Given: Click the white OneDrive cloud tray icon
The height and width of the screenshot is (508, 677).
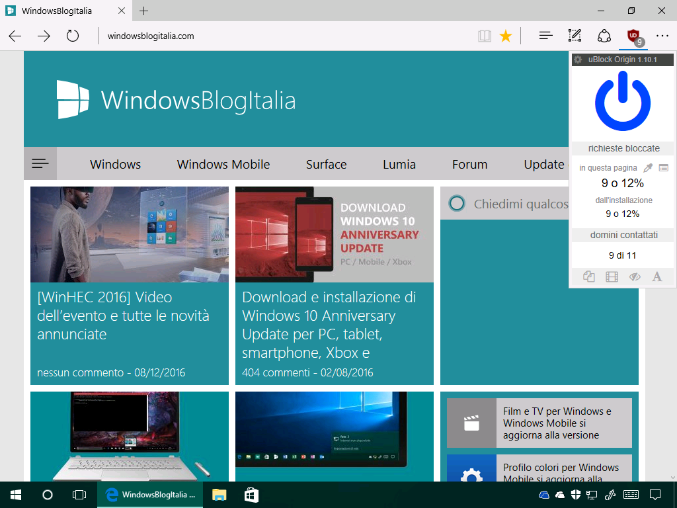Looking at the screenshot, I should pos(560,495).
